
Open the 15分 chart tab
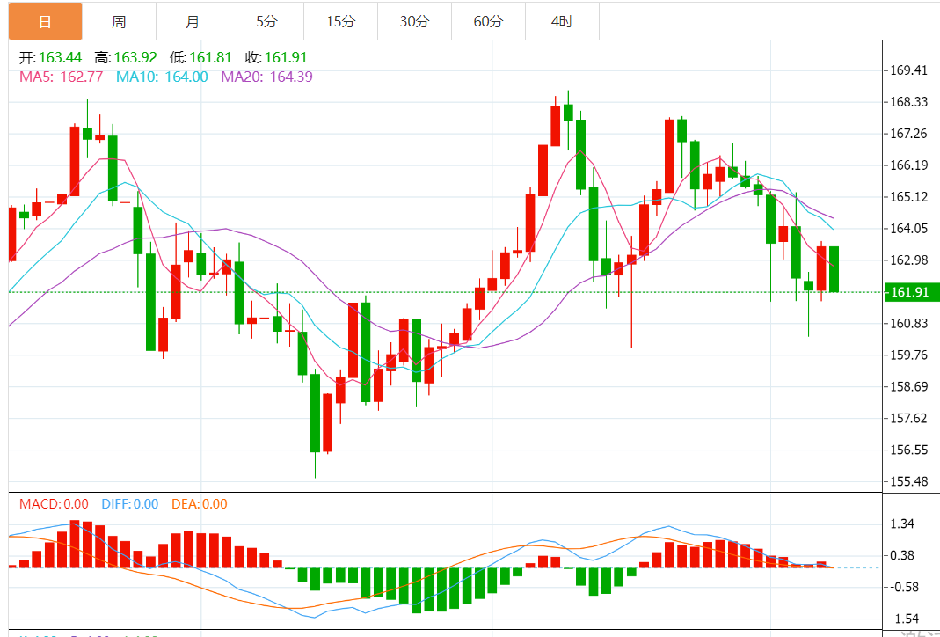coord(340,22)
